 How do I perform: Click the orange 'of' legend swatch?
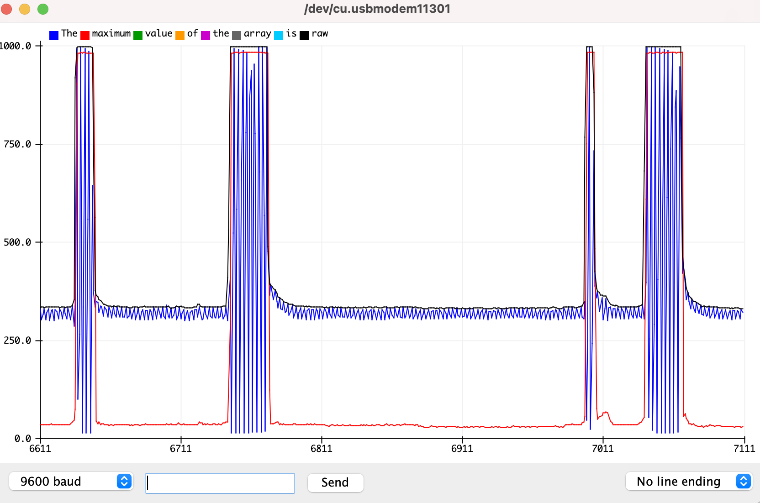[x=180, y=35]
